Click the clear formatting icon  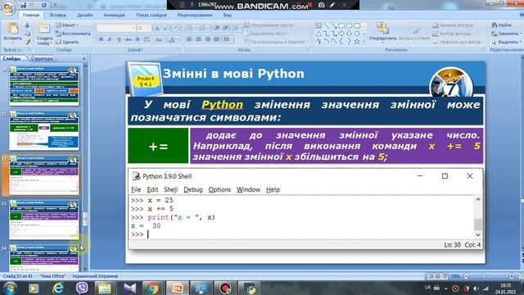(177, 29)
